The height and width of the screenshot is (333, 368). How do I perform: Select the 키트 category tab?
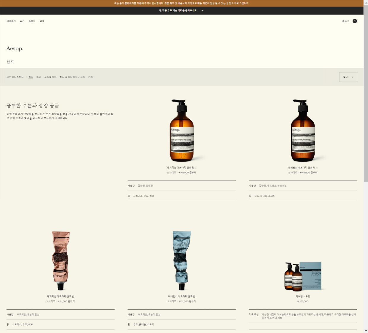90,77
